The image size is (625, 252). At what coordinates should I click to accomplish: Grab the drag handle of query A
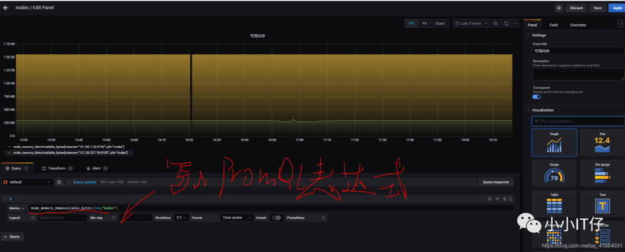pos(510,198)
